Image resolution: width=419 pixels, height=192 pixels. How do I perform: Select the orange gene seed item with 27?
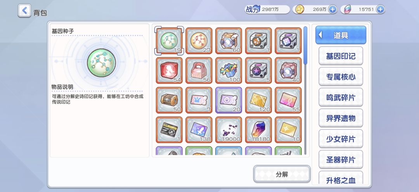click(199, 41)
